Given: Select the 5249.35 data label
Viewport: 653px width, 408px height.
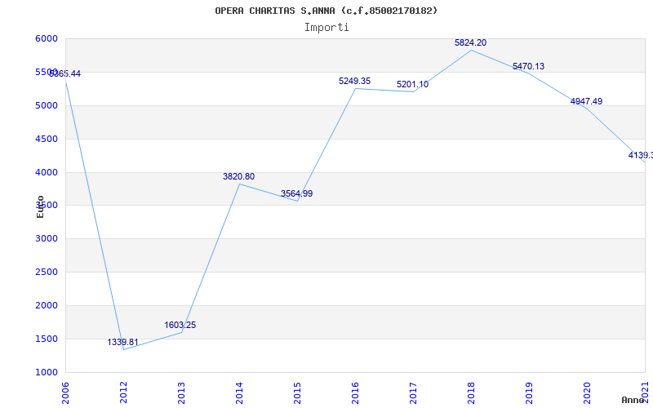Looking at the screenshot, I should tap(354, 81).
